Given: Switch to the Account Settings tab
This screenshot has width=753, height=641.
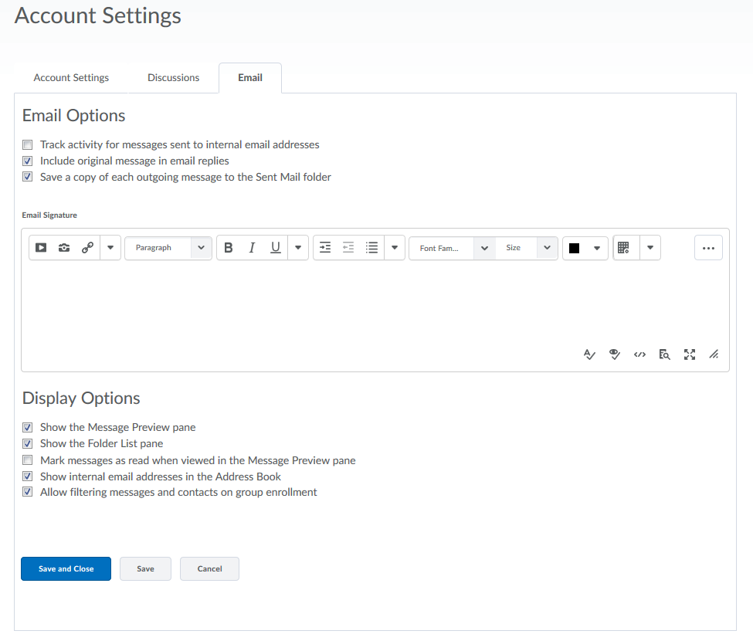Looking at the screenshot, I should click(x=71, y=77).
